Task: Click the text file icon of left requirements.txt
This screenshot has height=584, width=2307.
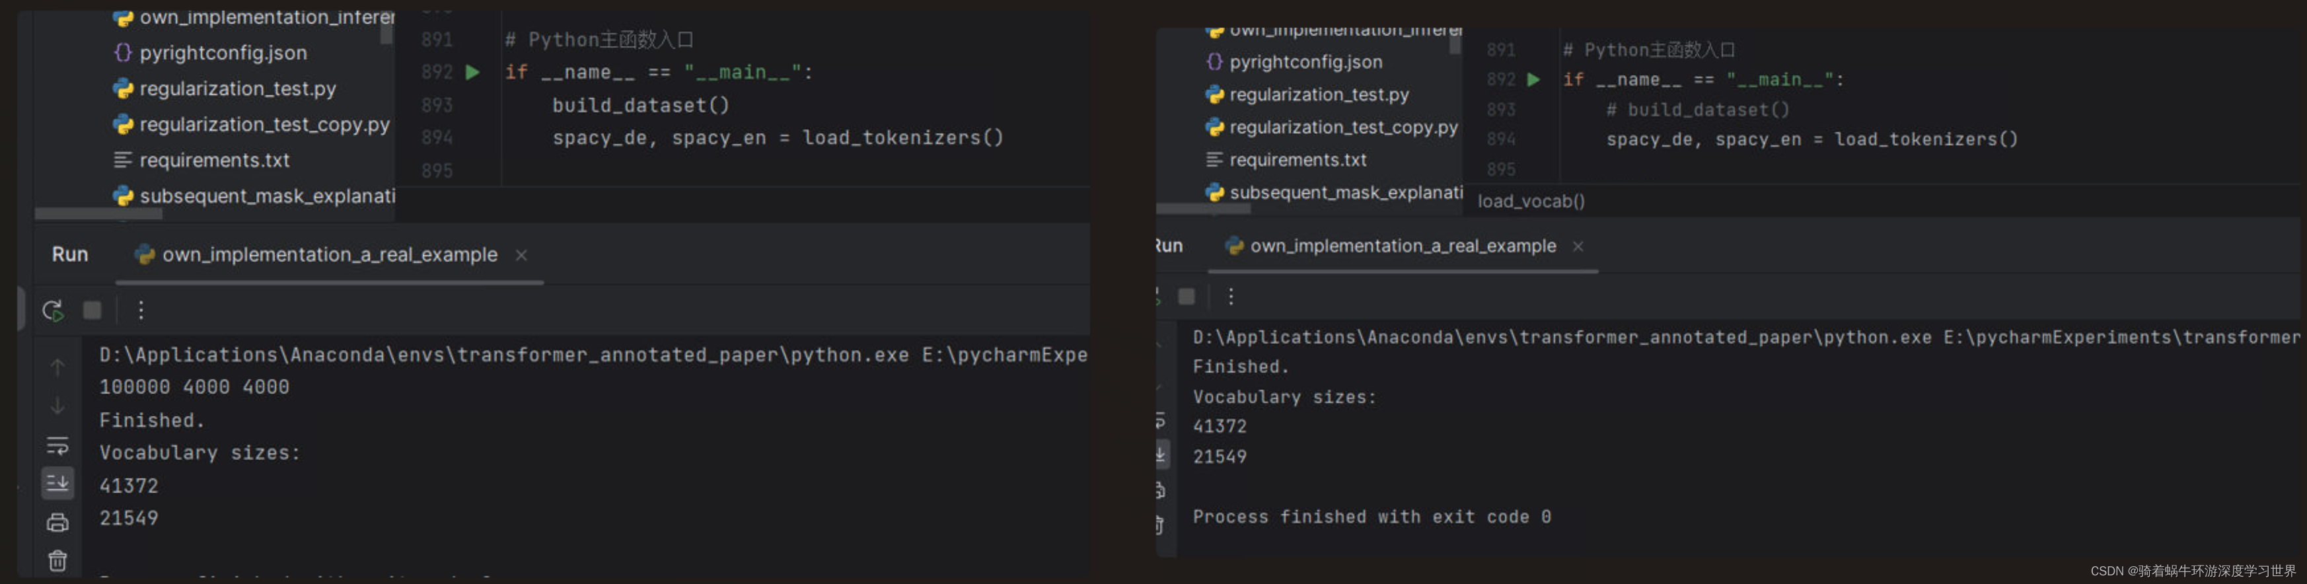Action: (x=123, y=161)
